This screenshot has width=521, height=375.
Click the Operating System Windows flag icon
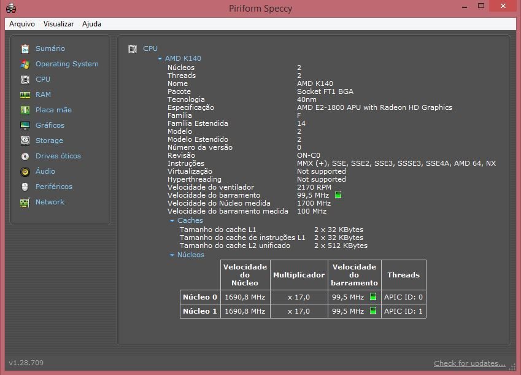[x=25, y=64]
